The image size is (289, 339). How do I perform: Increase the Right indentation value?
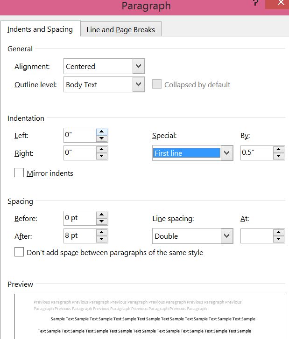(102, 150)
